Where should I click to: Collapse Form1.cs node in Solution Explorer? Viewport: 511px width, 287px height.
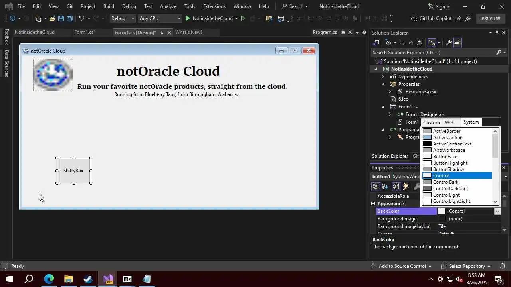click(x=382, y=107)
